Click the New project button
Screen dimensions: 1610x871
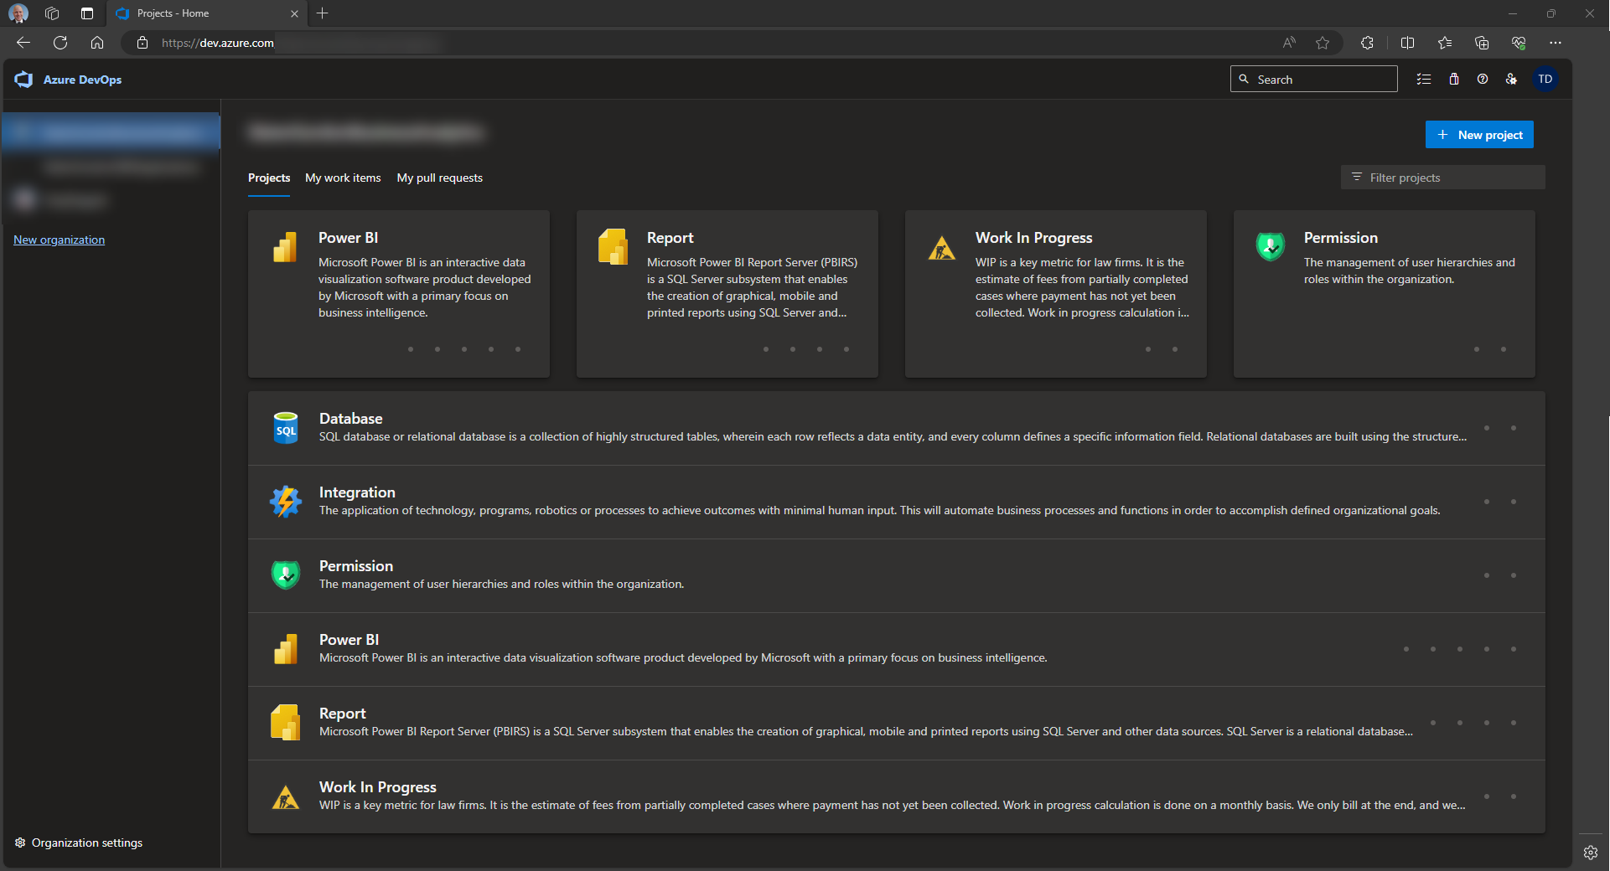1479,135
